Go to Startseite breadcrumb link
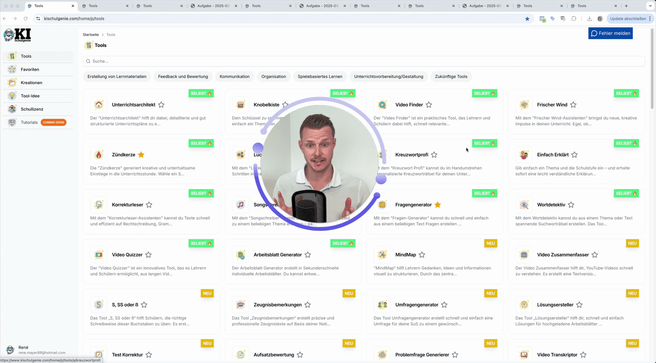The image size is (656, 363). (x=91, y=35)
